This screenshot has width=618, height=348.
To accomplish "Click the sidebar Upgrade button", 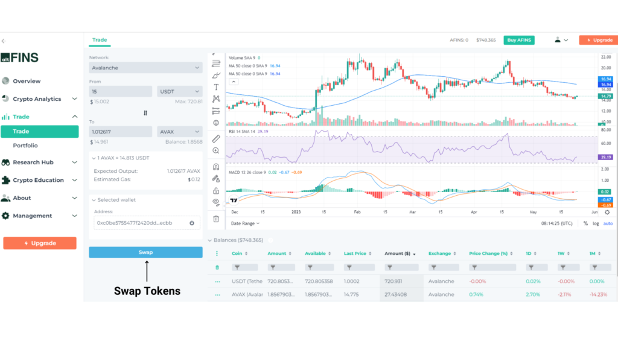I will click(40, 243).
